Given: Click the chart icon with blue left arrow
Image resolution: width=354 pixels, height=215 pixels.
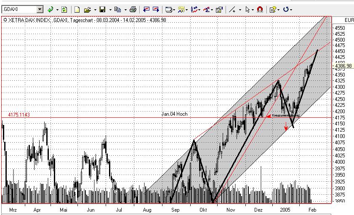Looking at the screenshot, I should 146,10.
